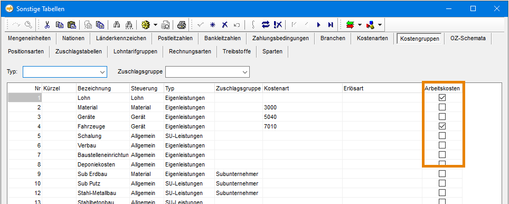This screenshot has height=204, width=509.
Task: Open the Lohntarifgruppen tab
Action: (x=135, y=51)
